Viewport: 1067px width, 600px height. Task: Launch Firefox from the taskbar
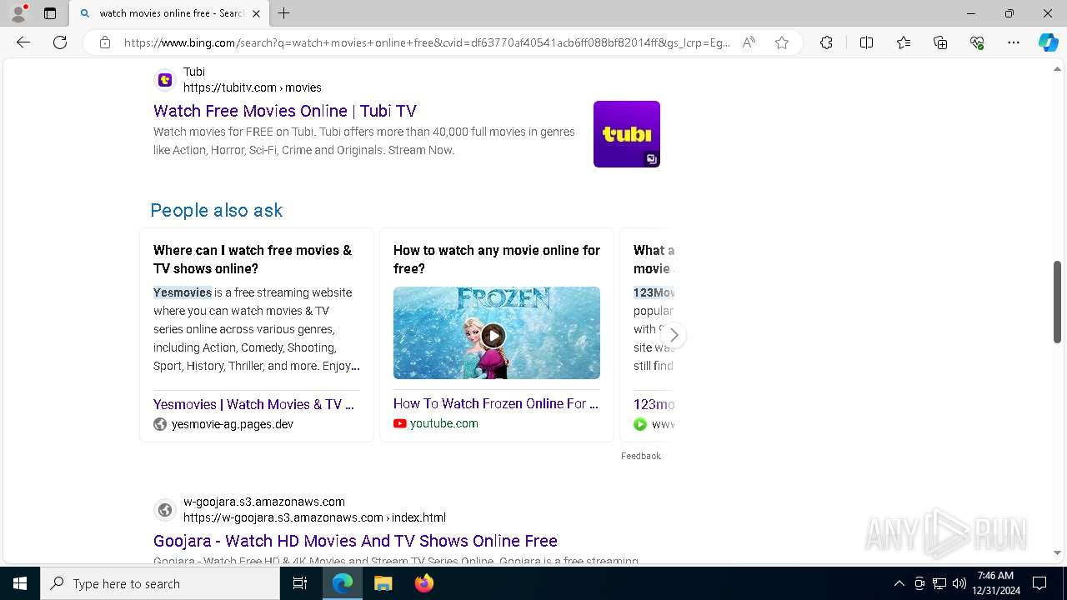[424, 583]
